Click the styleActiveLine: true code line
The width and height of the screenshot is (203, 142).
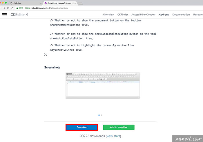pos(66,50)
